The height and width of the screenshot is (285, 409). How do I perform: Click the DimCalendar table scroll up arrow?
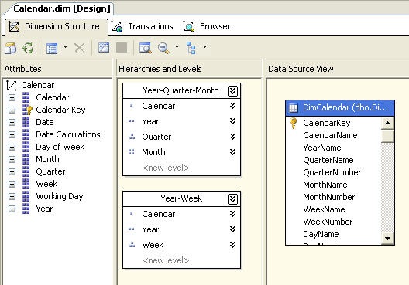click(x=387, y=123)
